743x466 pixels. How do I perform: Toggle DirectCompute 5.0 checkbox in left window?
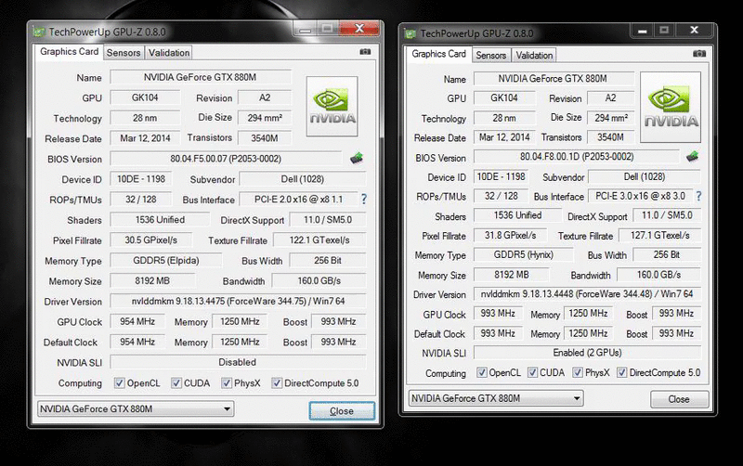(277, 382)
